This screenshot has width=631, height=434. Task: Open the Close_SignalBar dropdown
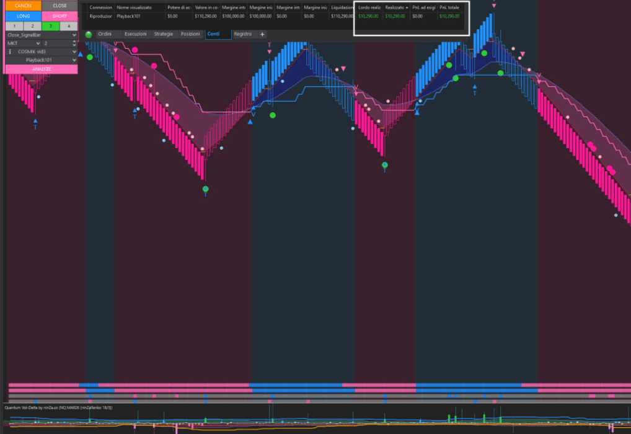(42, 35)
